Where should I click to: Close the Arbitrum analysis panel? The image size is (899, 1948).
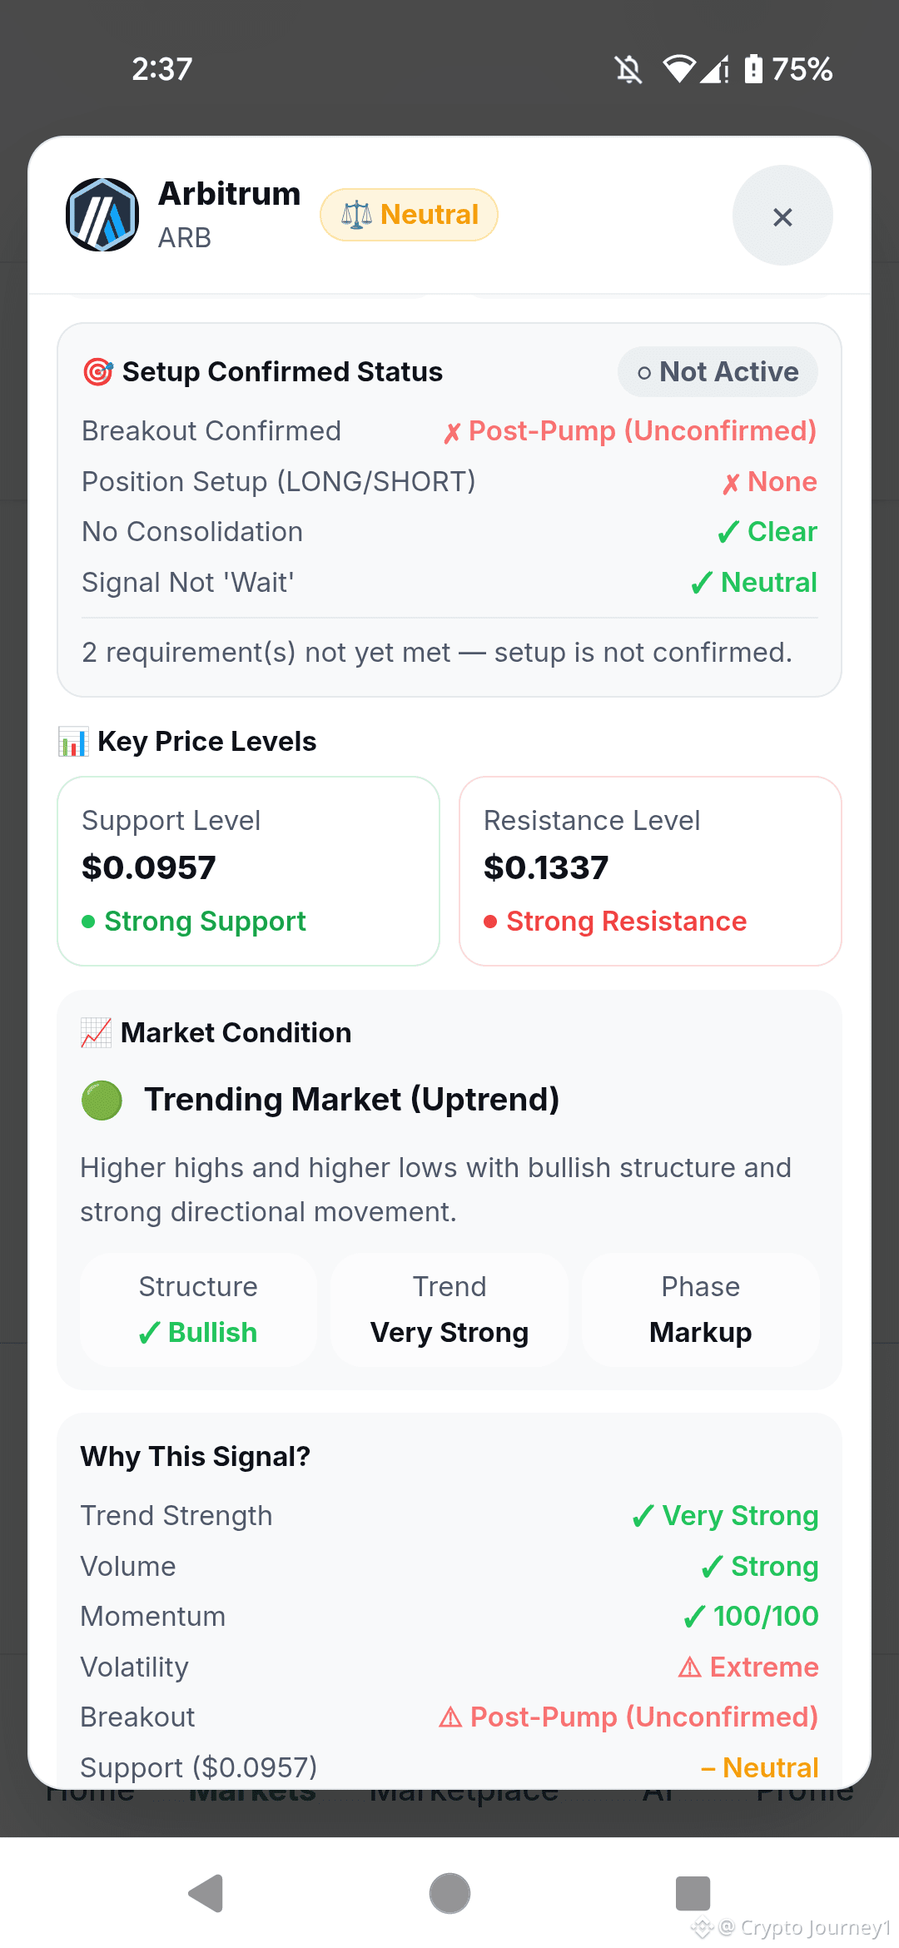click(x=782, y=216)
